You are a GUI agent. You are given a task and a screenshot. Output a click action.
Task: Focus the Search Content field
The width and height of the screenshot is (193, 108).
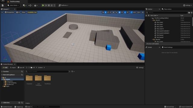[x=47, y=71]
